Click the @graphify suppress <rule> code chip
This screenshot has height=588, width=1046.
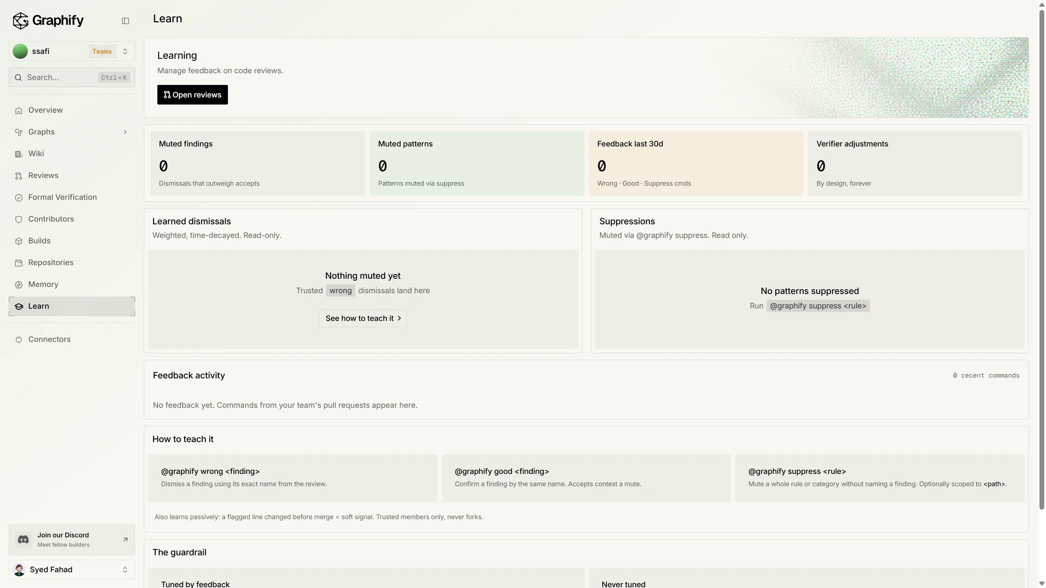pyautogui.click(x=818, y=306)
